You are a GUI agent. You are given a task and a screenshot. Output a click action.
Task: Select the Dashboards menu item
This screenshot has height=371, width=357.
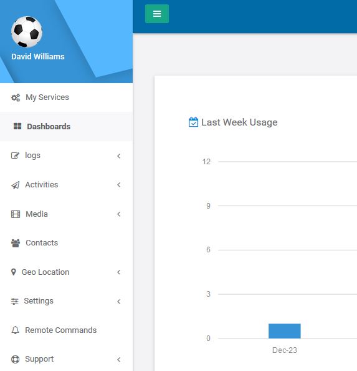tap(66, 126)
